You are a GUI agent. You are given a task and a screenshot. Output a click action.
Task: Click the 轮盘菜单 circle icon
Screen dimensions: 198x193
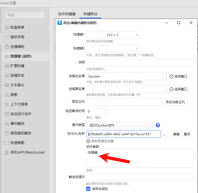(7, 28)
